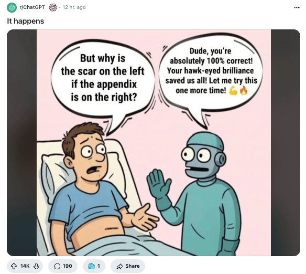This screenshot has width=306, height=274.
Task: Open the post titled "It happens"
Action: coord(26,21)
